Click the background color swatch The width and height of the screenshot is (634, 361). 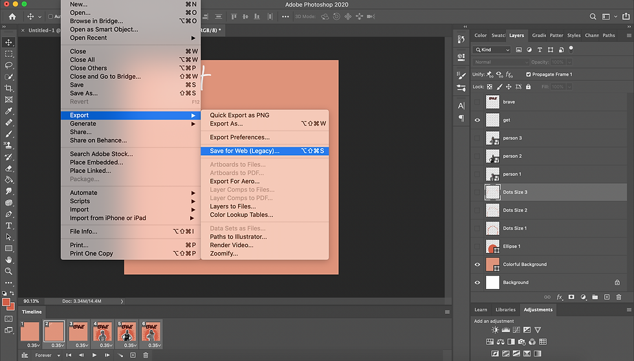12,307
